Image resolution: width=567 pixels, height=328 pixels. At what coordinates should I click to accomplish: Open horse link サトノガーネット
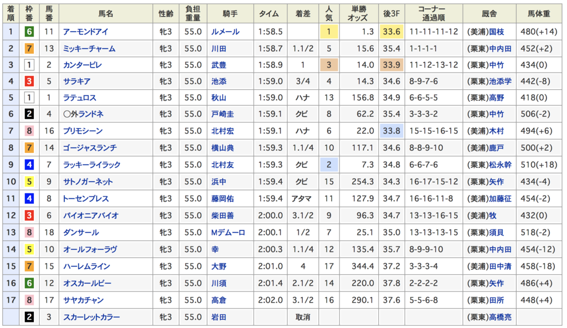(x=88, y=182)
